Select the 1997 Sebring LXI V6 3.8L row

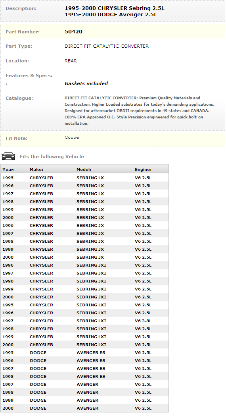coord(84,321)
